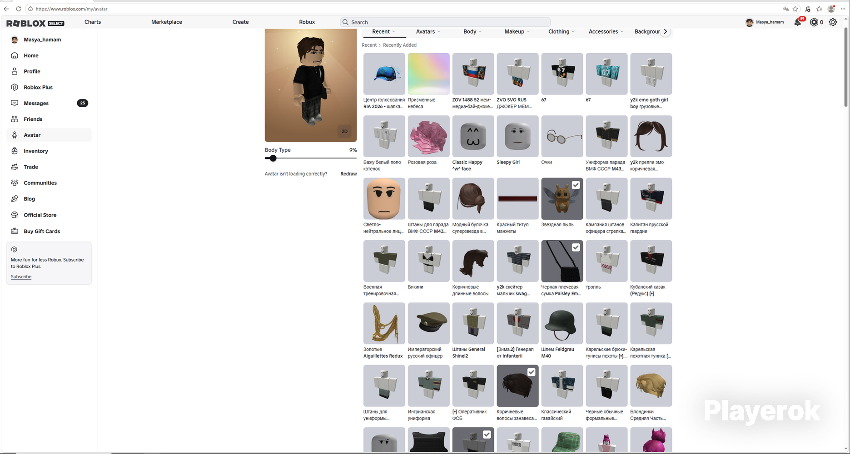The image size is (850, 454).
Task: Click the Subscribe link
Action: coord(21,276)
